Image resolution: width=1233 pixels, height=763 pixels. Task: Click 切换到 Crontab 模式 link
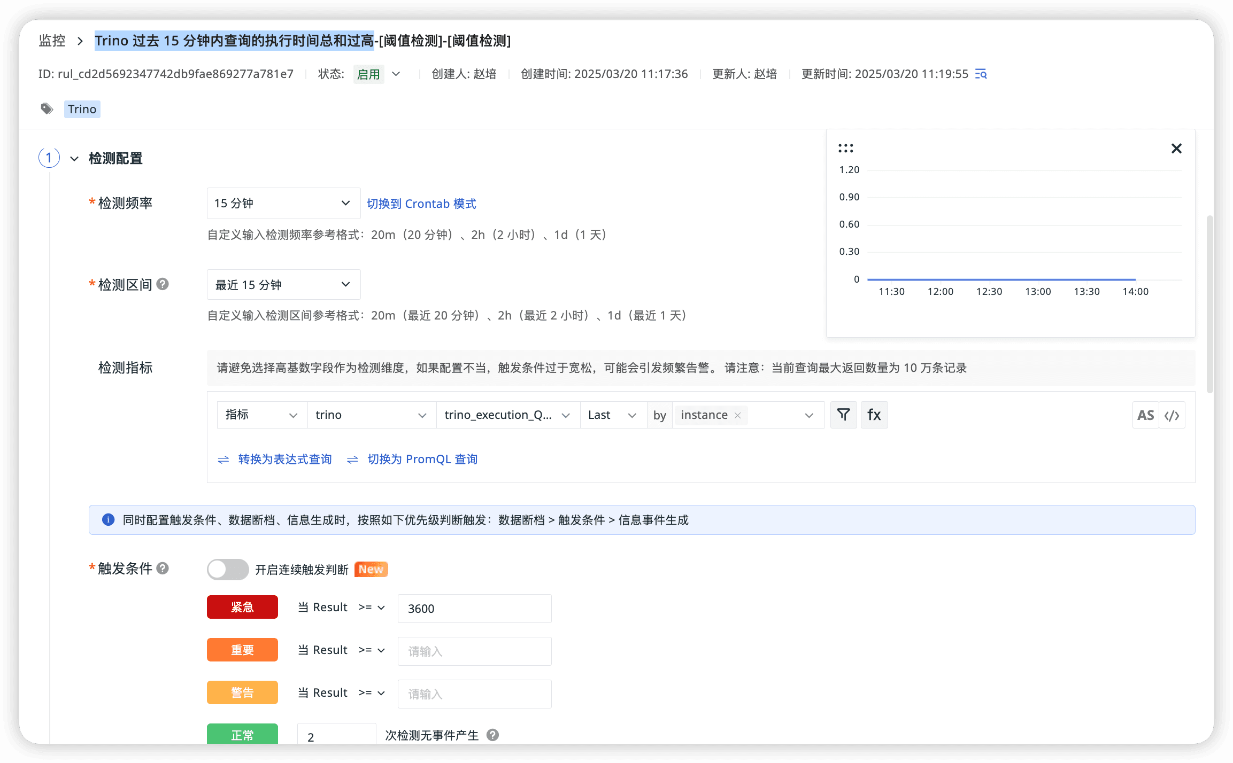point(421,204)
